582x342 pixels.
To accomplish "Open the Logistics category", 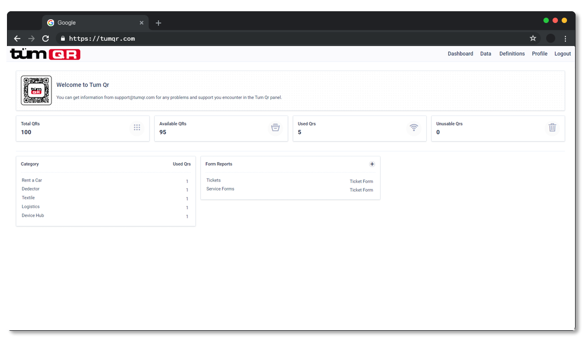I will 31,207.
